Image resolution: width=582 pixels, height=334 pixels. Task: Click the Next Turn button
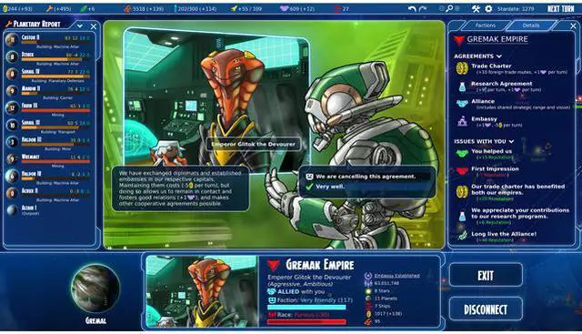[560, 8]
